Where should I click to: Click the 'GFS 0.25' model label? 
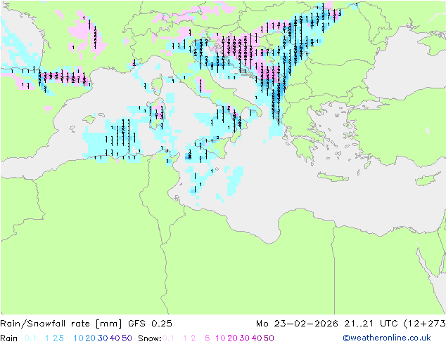pos(150,324)
